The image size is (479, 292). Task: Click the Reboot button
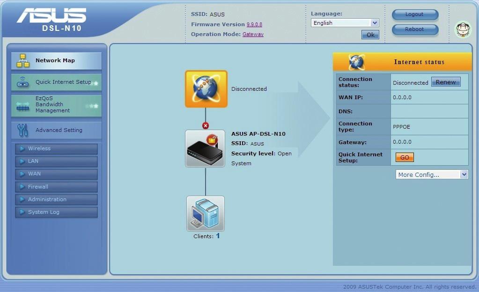(x=415, y=29)
